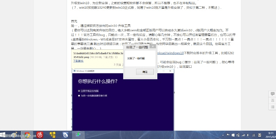Click the Windows 10 安装程序 title bar text
The width and height of the screenshot is (276, 139).
point(85,71)
